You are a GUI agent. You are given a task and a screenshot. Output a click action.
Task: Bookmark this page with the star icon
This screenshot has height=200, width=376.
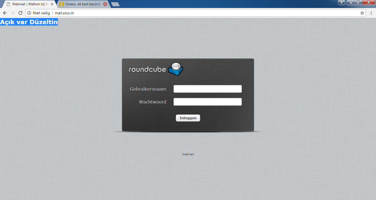tap(362, 13)
